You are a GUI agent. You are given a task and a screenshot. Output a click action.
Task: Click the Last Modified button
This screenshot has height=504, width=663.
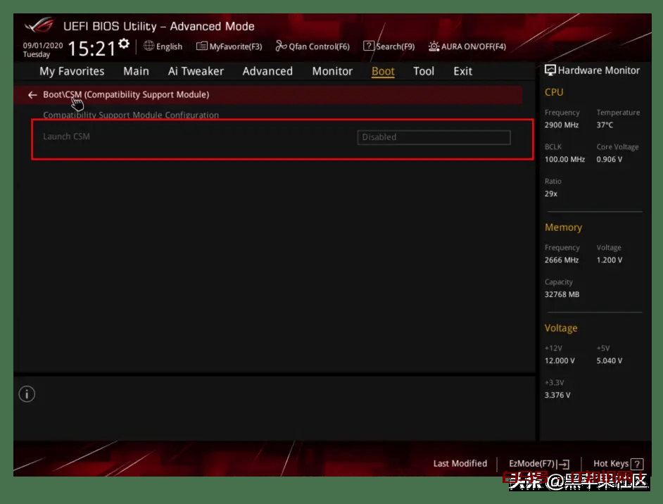click(x=460, y=464)
